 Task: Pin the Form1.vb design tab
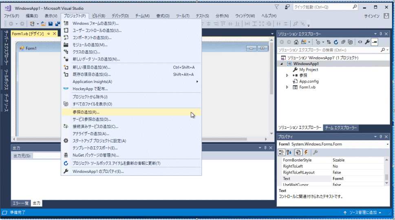49,34
